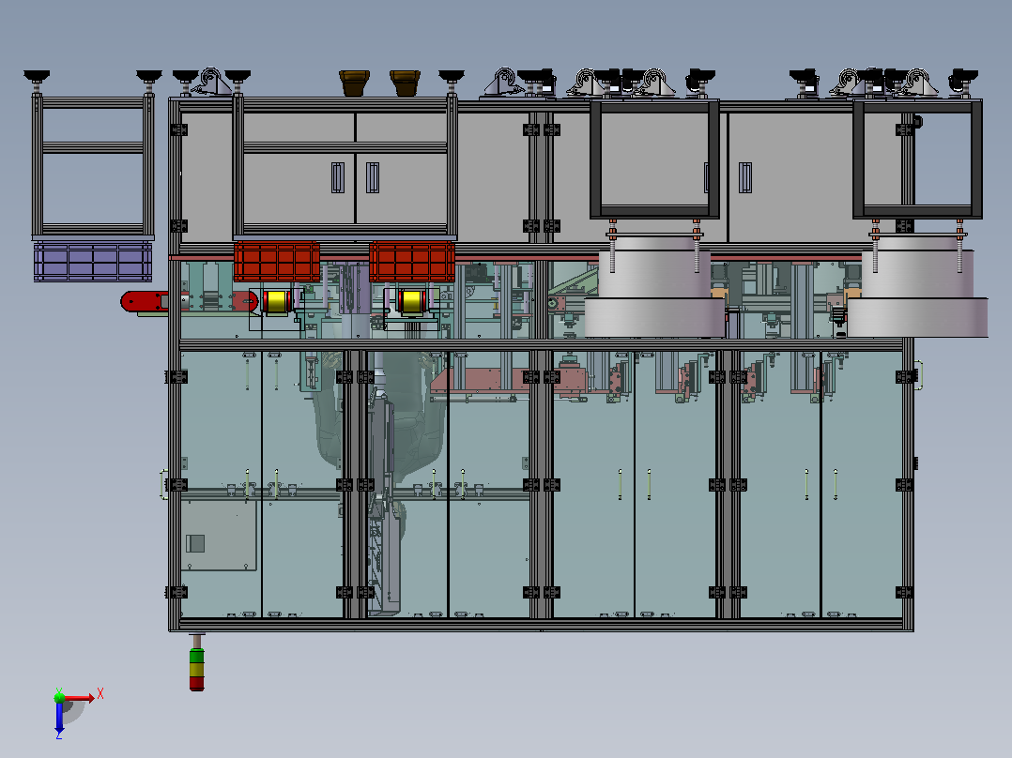Viewport: 1012px width, 758px height.
Task: Select the right yellow roller
Action: click(x=412, y=301)
